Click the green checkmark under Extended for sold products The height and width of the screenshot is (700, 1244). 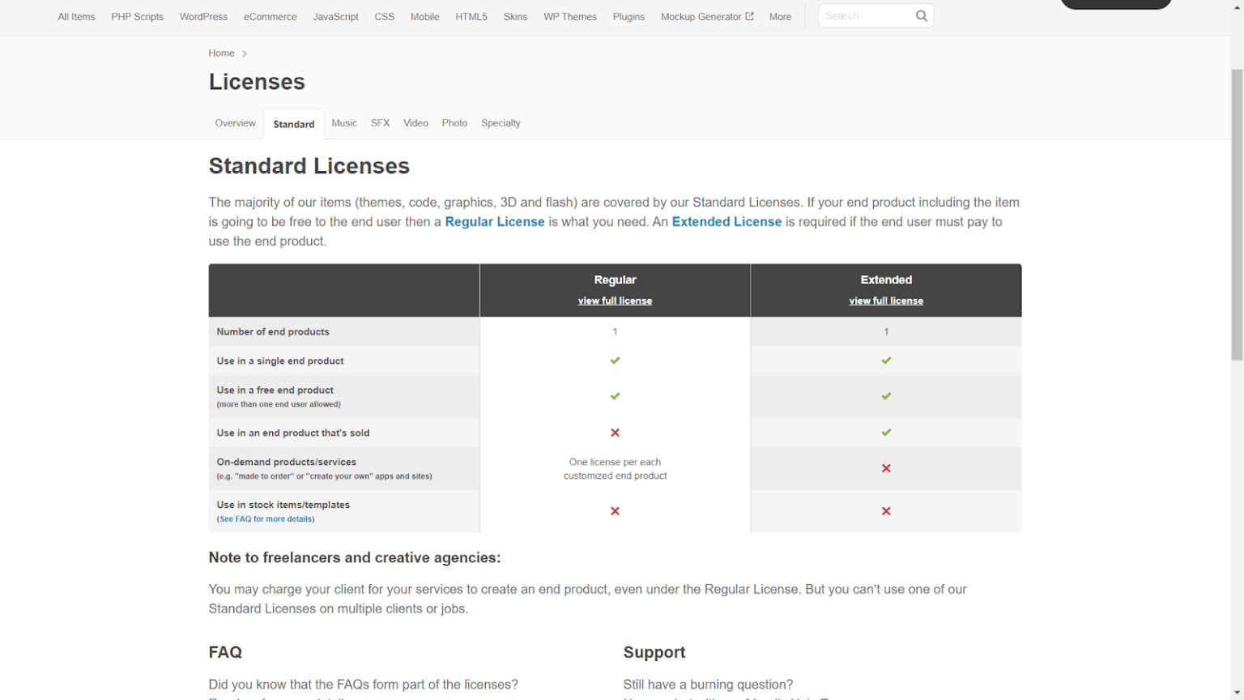(x=885, y=432)
